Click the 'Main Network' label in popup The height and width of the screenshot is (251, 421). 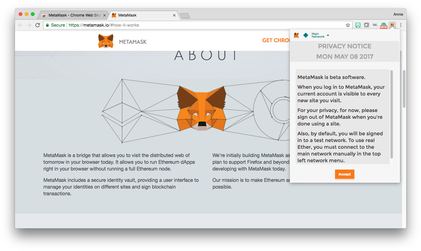318,35
